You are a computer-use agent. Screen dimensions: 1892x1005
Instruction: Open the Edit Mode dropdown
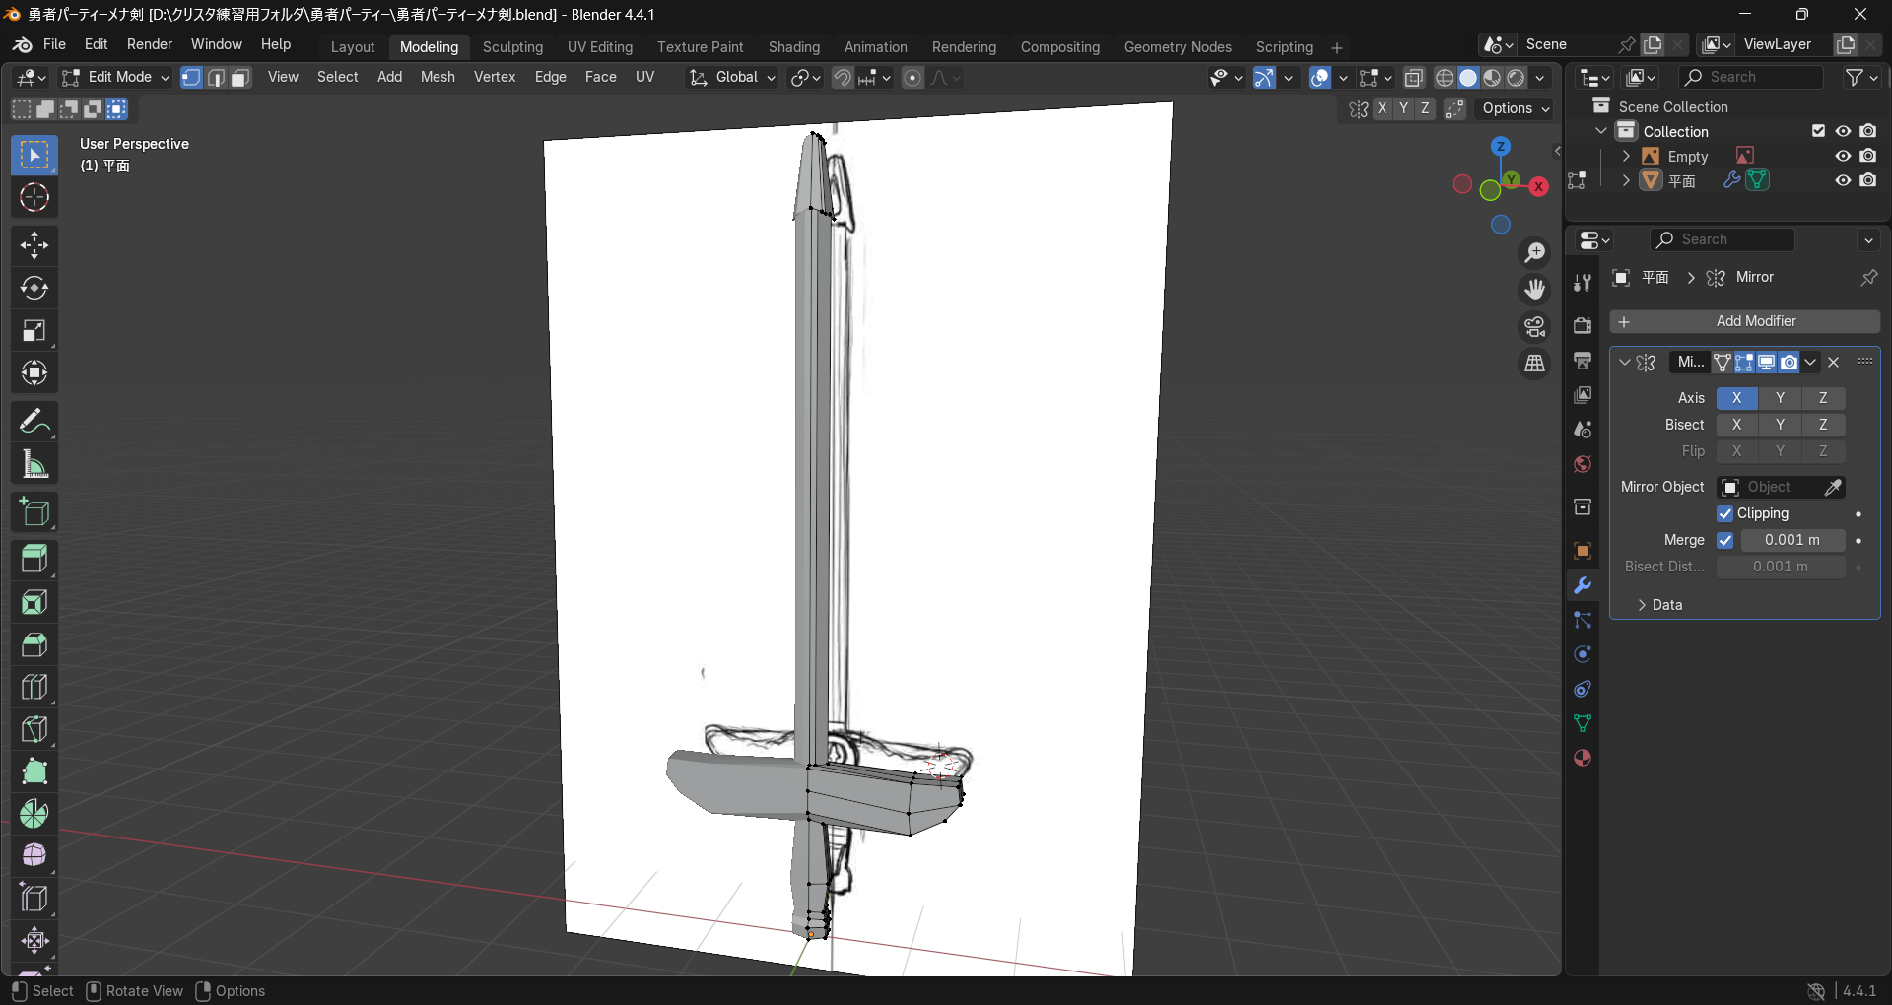pyautogui.click(x=116, y=78)
